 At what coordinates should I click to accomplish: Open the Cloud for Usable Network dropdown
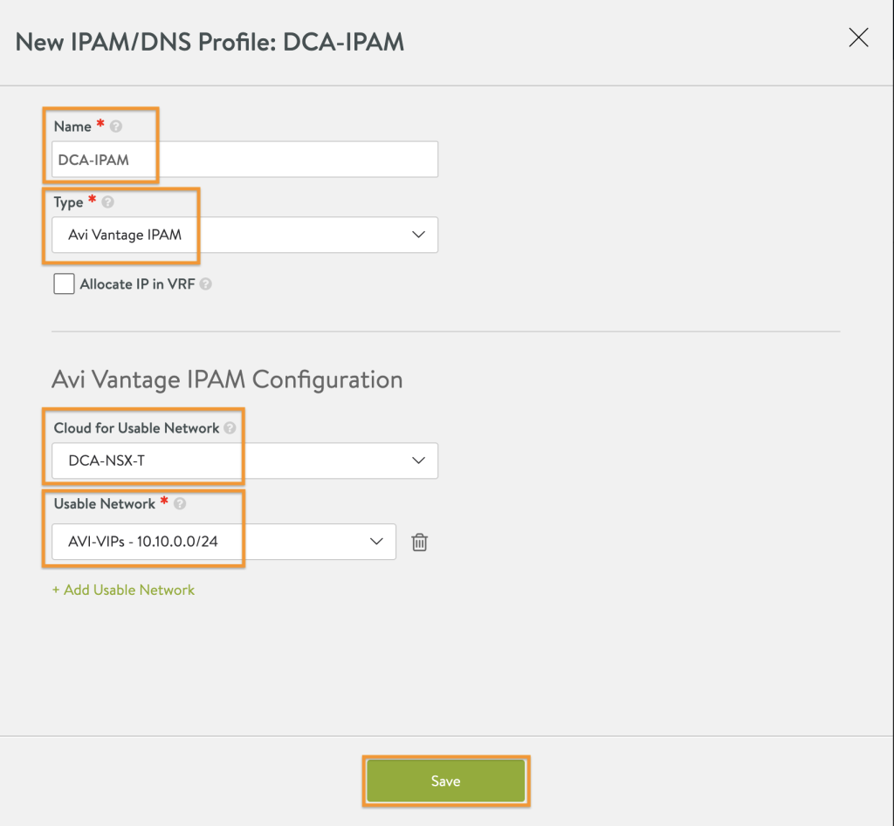(244, 461)
